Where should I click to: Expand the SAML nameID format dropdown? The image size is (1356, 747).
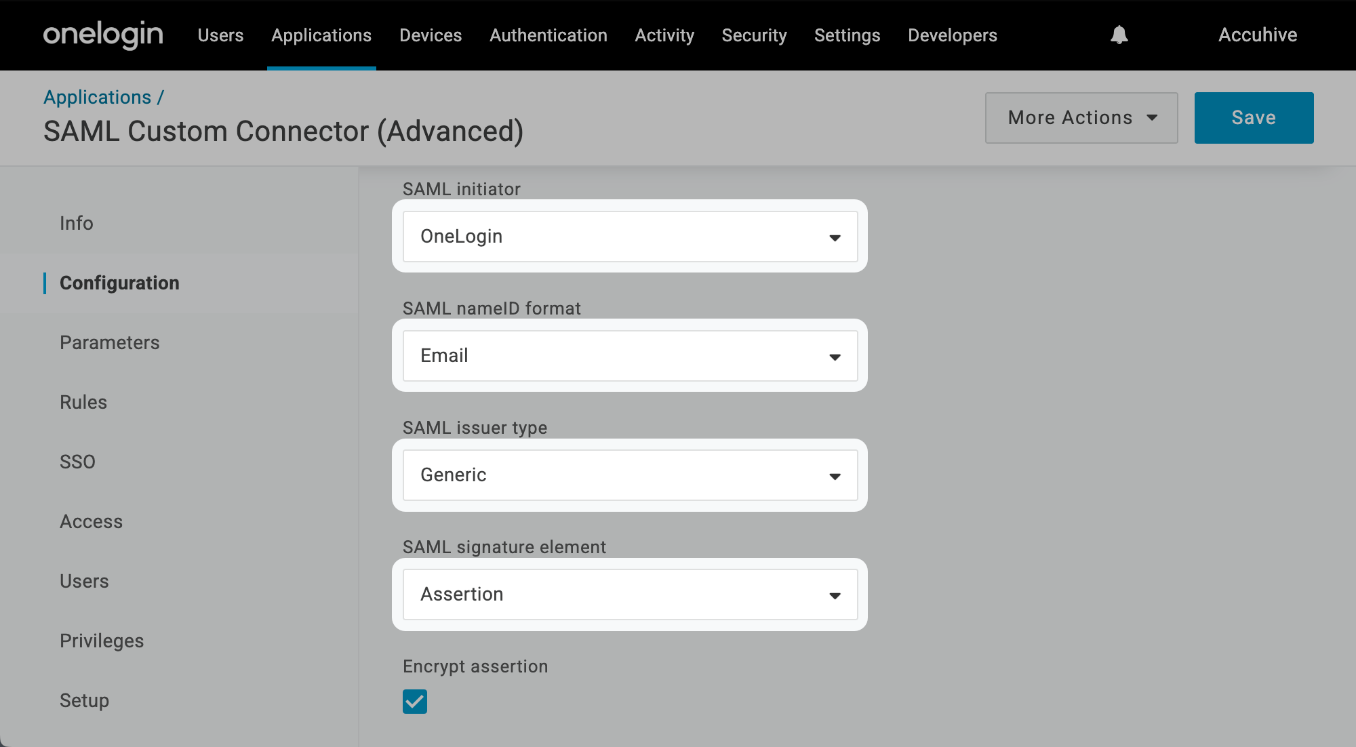click(x=630, y=356)
